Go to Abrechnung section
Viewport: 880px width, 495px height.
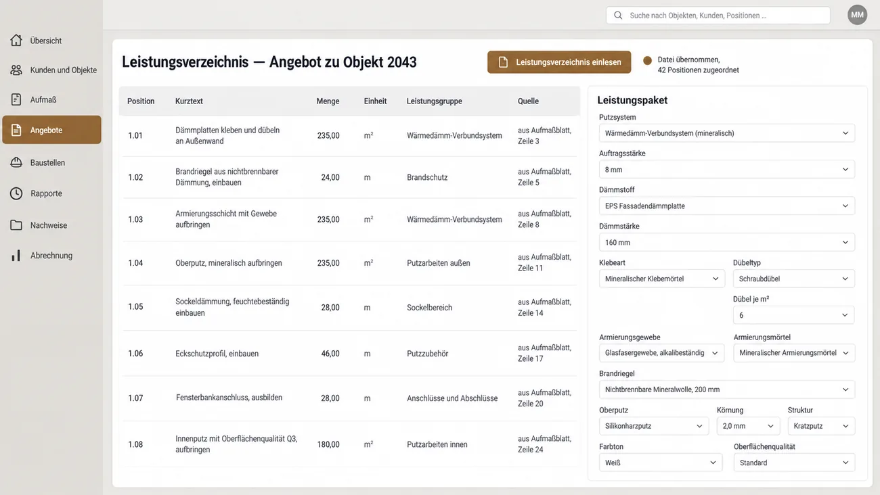[x=51, y=256]
